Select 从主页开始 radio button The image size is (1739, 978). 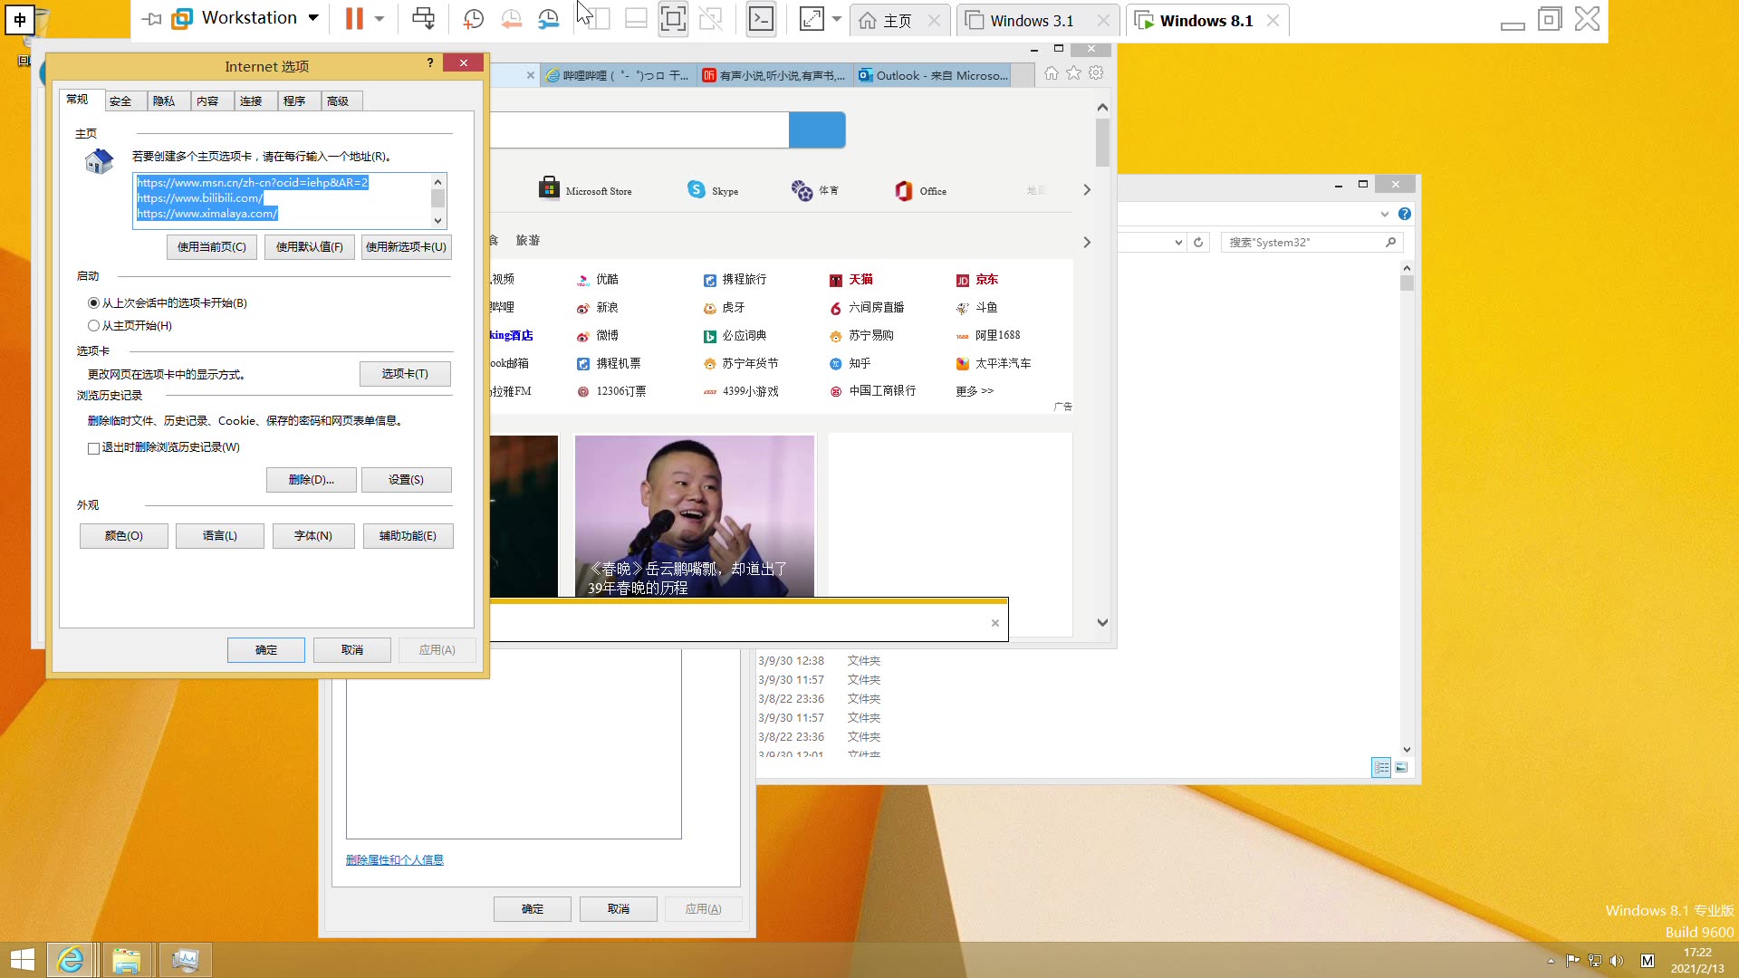coord(93,326)
